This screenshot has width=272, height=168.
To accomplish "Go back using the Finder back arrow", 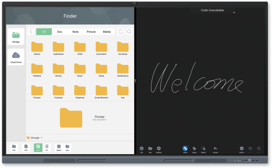I will click(x=31, y=32).
